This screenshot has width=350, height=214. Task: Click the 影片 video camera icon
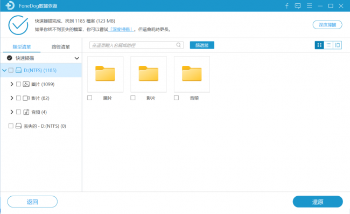(x=26, y=98)
